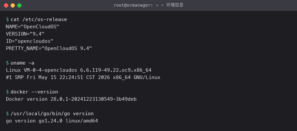
Task: Click the go1.24.0 linux/amd64 output line
Action: [52, 121]
